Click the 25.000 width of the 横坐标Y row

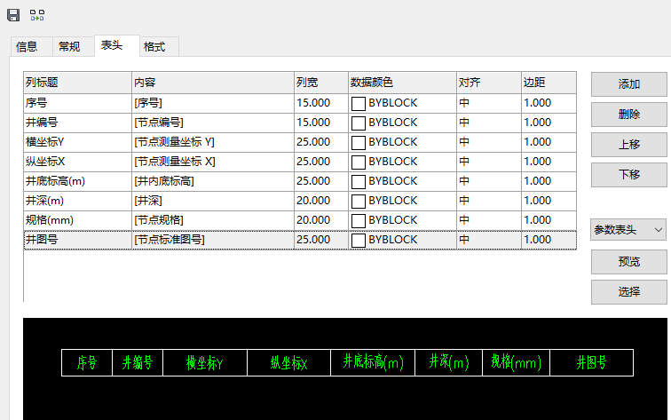[321, 142]
